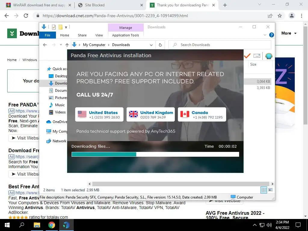The height and width of the screenshot is (231, 308).
Task: Click the horizontal scrollbar in Explorer
Action: (x=180, y=184)
